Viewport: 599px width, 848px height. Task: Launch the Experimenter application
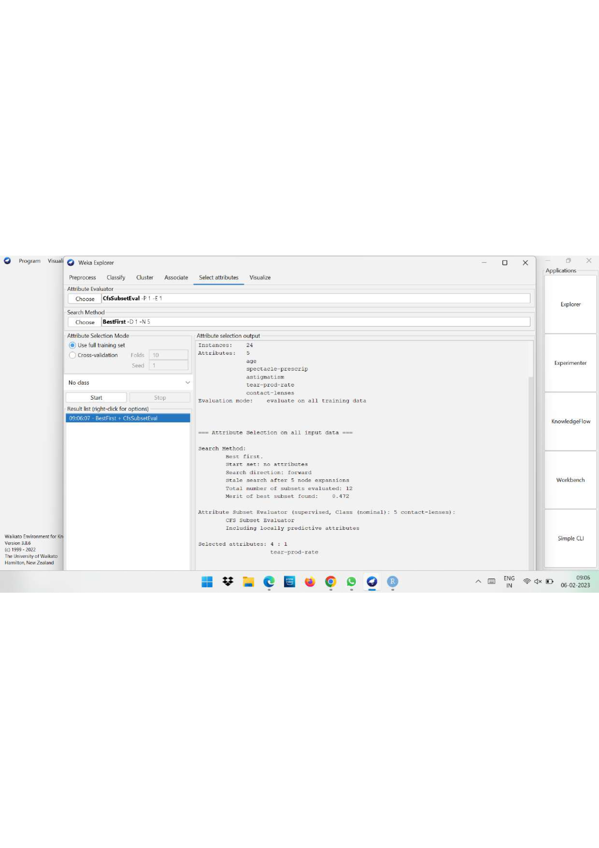570,363
